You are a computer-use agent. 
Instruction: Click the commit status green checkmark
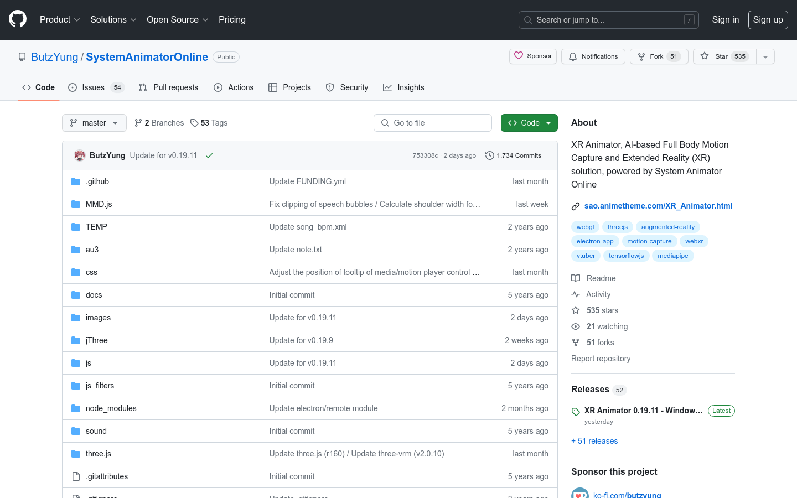click(209, 155)
